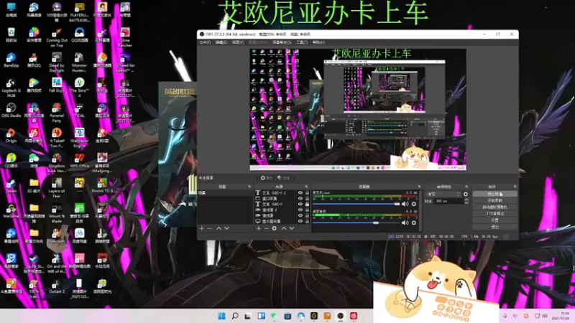The width and height of the screenshot is (575, 323).
Task: Mute the 麦克风/Aux speaker icon
Action: click(x=405, y=204)
